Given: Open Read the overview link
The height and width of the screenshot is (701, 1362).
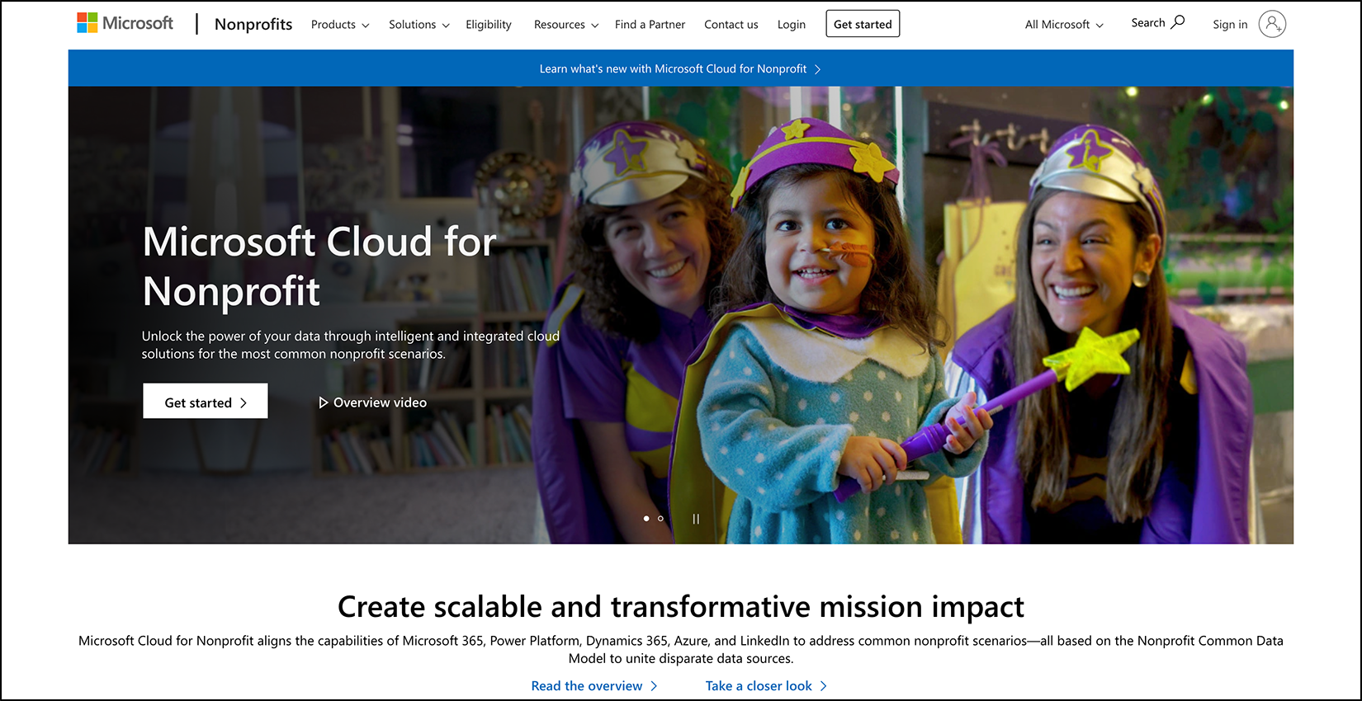Looking at the screenshot, I should (x=594, y=686).
